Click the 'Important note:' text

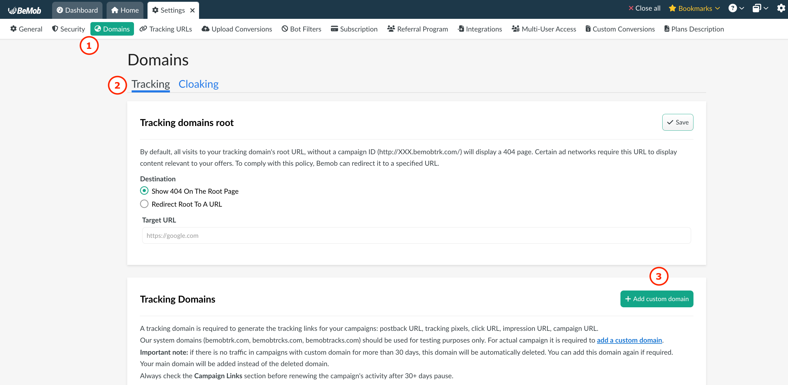click(164, 352)
